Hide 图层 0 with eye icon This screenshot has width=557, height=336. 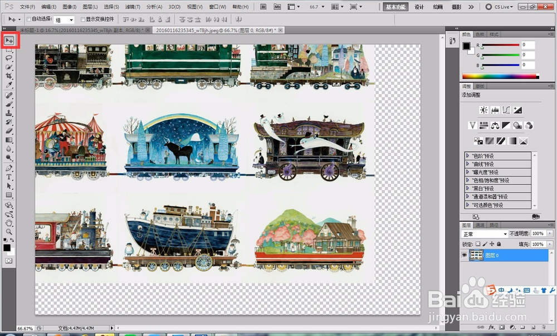pos(464,255)
